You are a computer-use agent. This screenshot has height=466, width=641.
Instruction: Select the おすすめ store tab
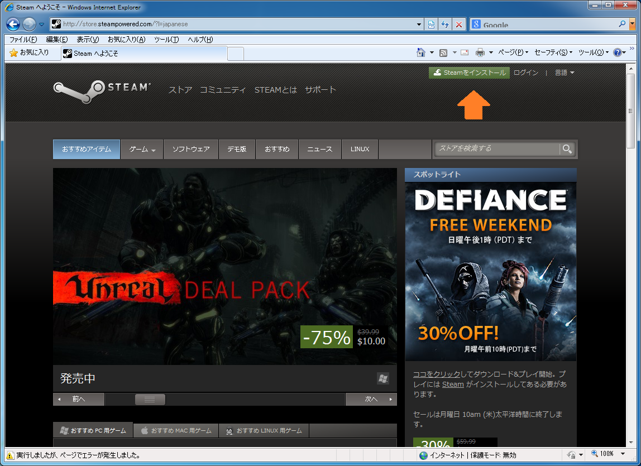pyautogui.click(x=277, y=149)
